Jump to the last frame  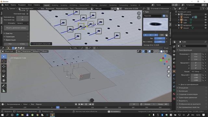93,104
